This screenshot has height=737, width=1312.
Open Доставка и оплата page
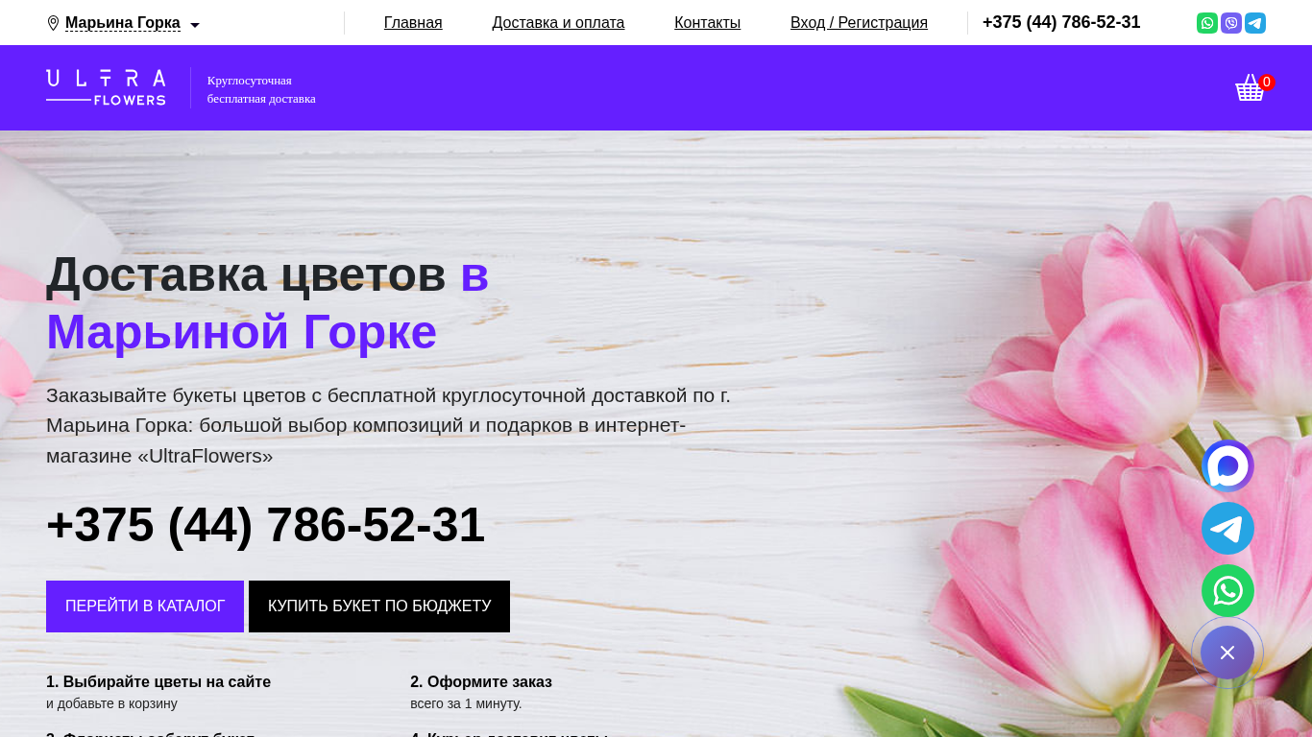point(558,23)
